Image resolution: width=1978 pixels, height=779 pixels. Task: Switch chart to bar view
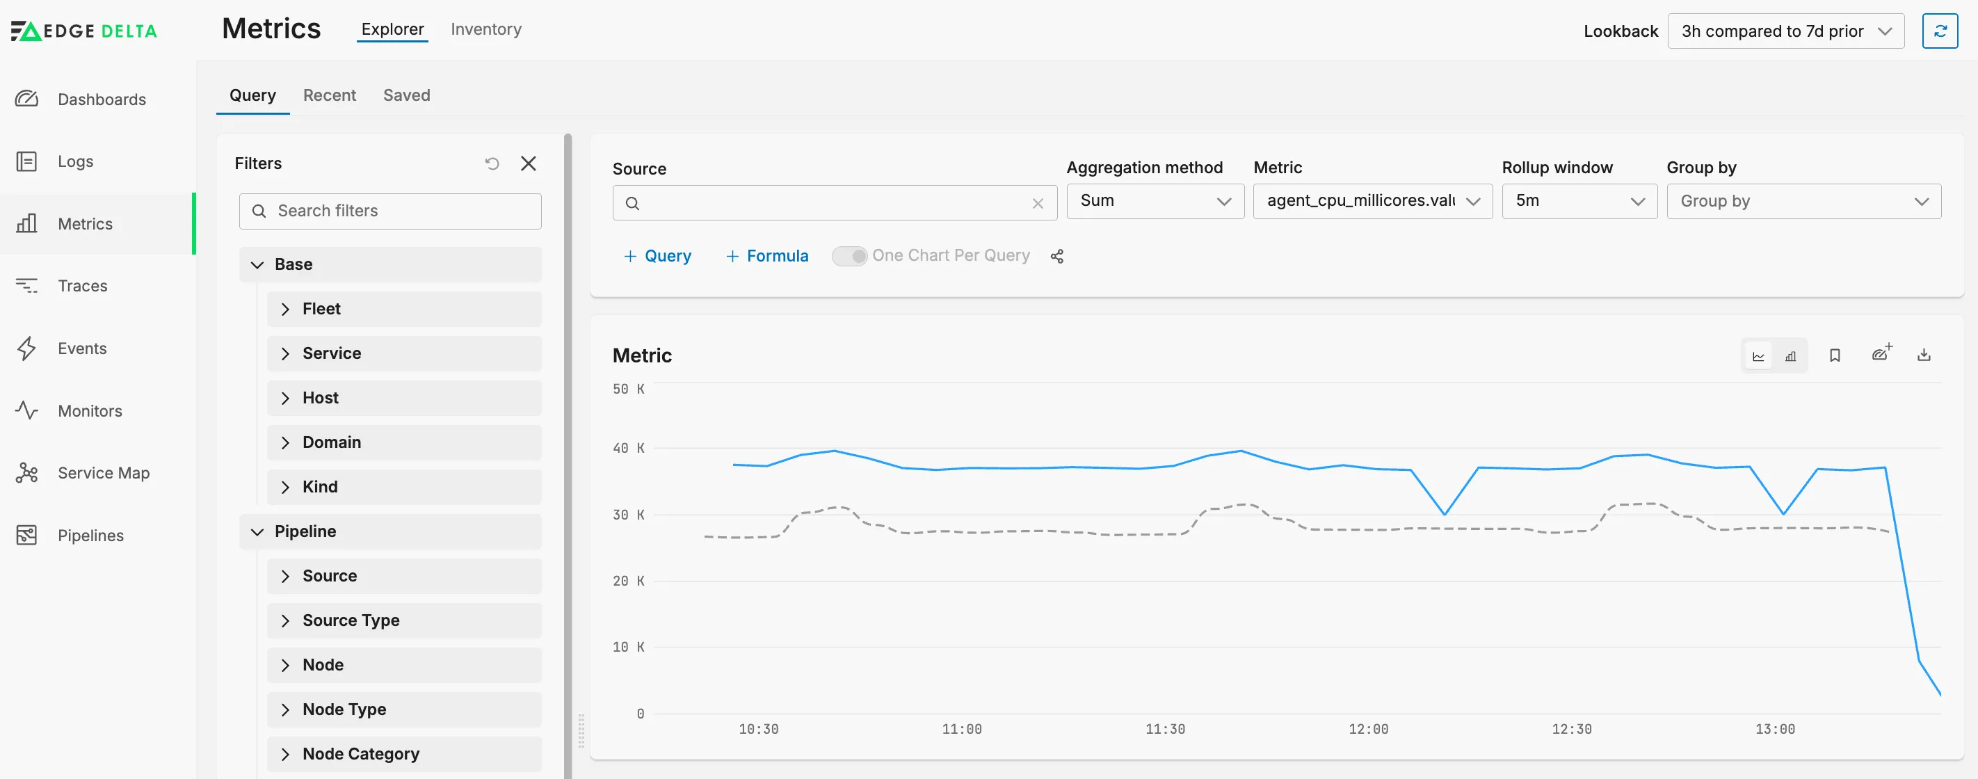tap(1791, 355)
